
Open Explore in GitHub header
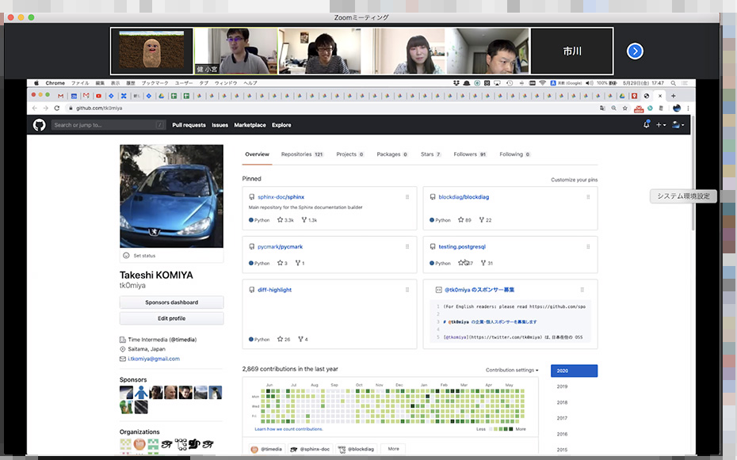(x=281, y=125)
